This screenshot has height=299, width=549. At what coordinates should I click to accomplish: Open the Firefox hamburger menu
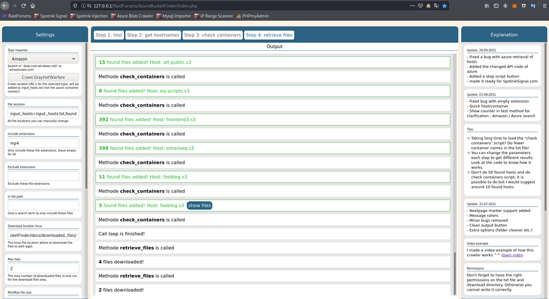pyautogui.click(x=544, y=6)
